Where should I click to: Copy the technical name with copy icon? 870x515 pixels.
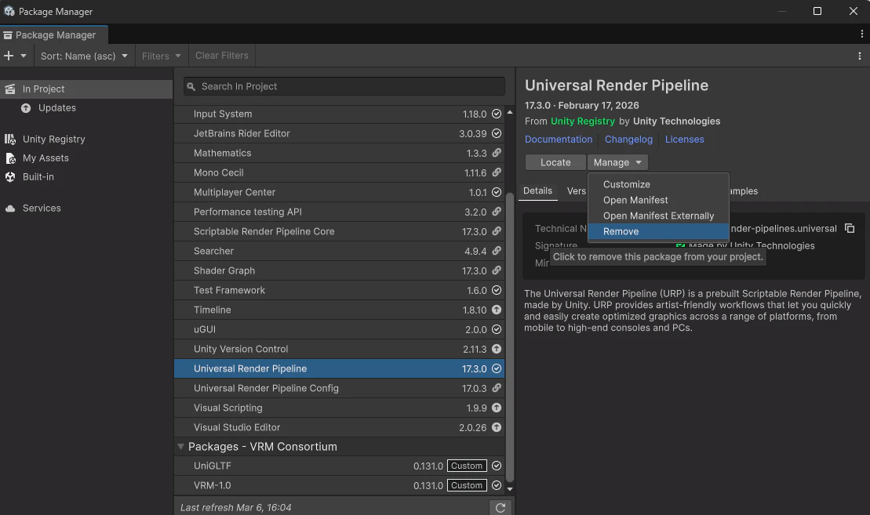coord(850,228)
